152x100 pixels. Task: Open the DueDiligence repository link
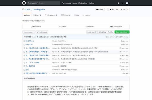click(39, 9)
